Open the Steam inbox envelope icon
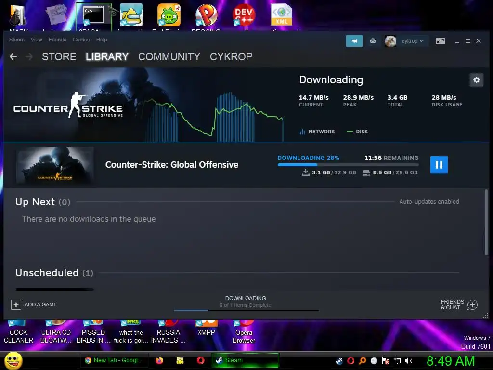 [x=373, y=40]
